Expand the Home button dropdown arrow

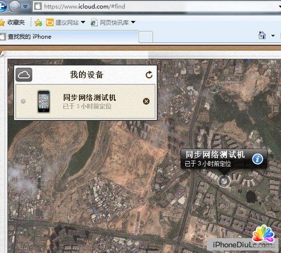[273, 35]
